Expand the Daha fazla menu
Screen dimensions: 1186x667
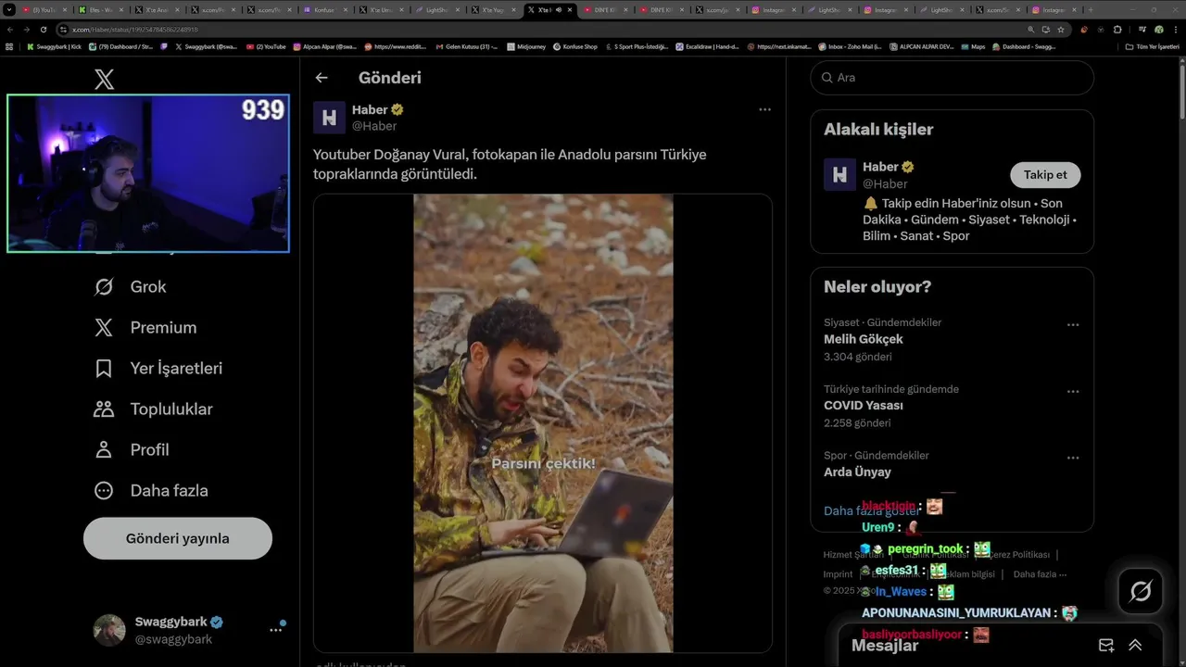point(150,490)
